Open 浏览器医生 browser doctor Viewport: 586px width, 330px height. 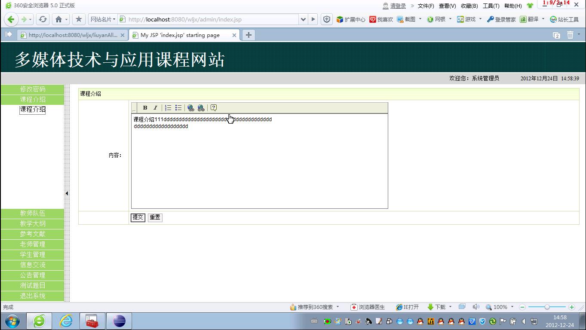368,307
